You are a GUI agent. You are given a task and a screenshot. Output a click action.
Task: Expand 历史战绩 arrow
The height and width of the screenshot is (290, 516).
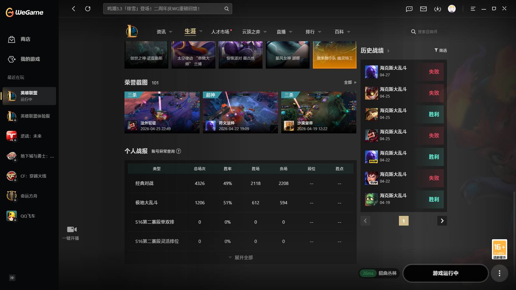388,51
